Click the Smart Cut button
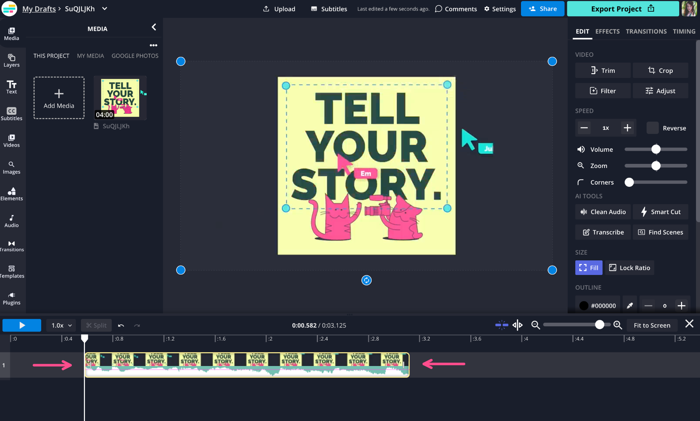This screenshot has height=421, width=700. [661, 212]
